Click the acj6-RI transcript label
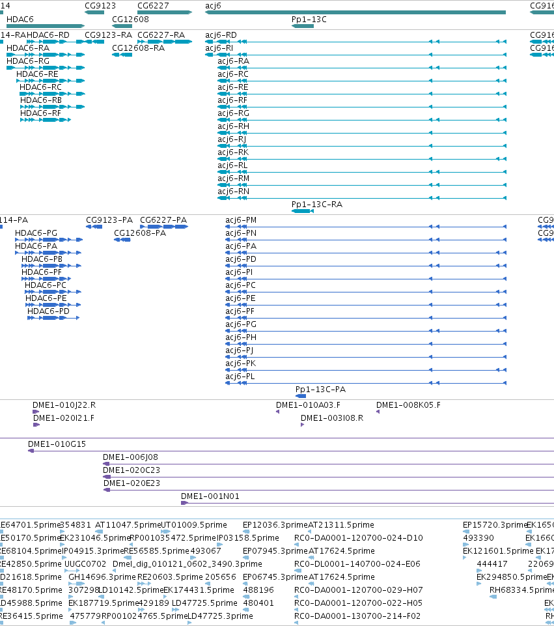This screenshot has width=554, height=626. pyautogui.click(x=219, y=48)
